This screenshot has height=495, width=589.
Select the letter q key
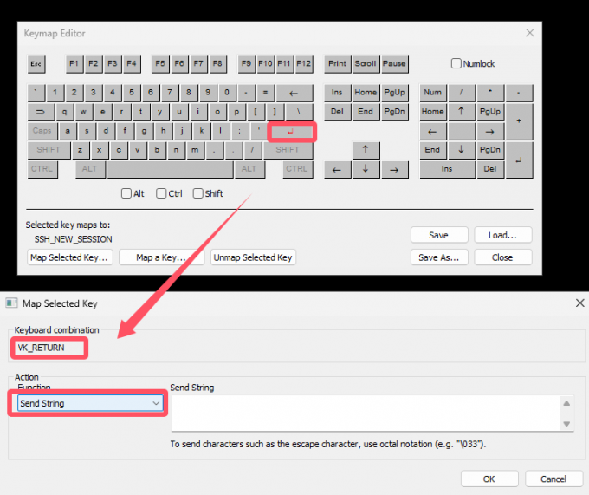click(65, 112)
